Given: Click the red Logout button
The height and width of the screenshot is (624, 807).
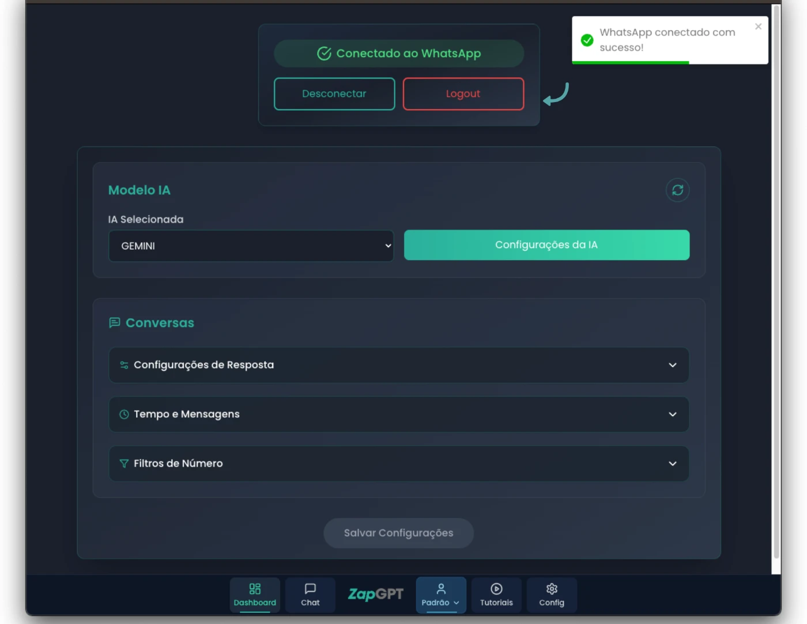Looking at the screenshot, I should [x=463, y=94].
